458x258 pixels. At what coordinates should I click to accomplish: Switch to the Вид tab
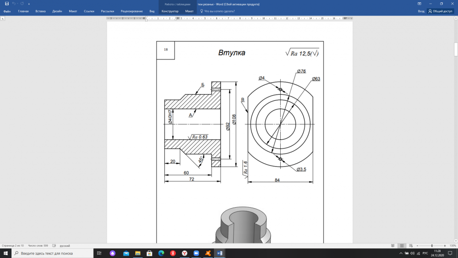point(152,11)
